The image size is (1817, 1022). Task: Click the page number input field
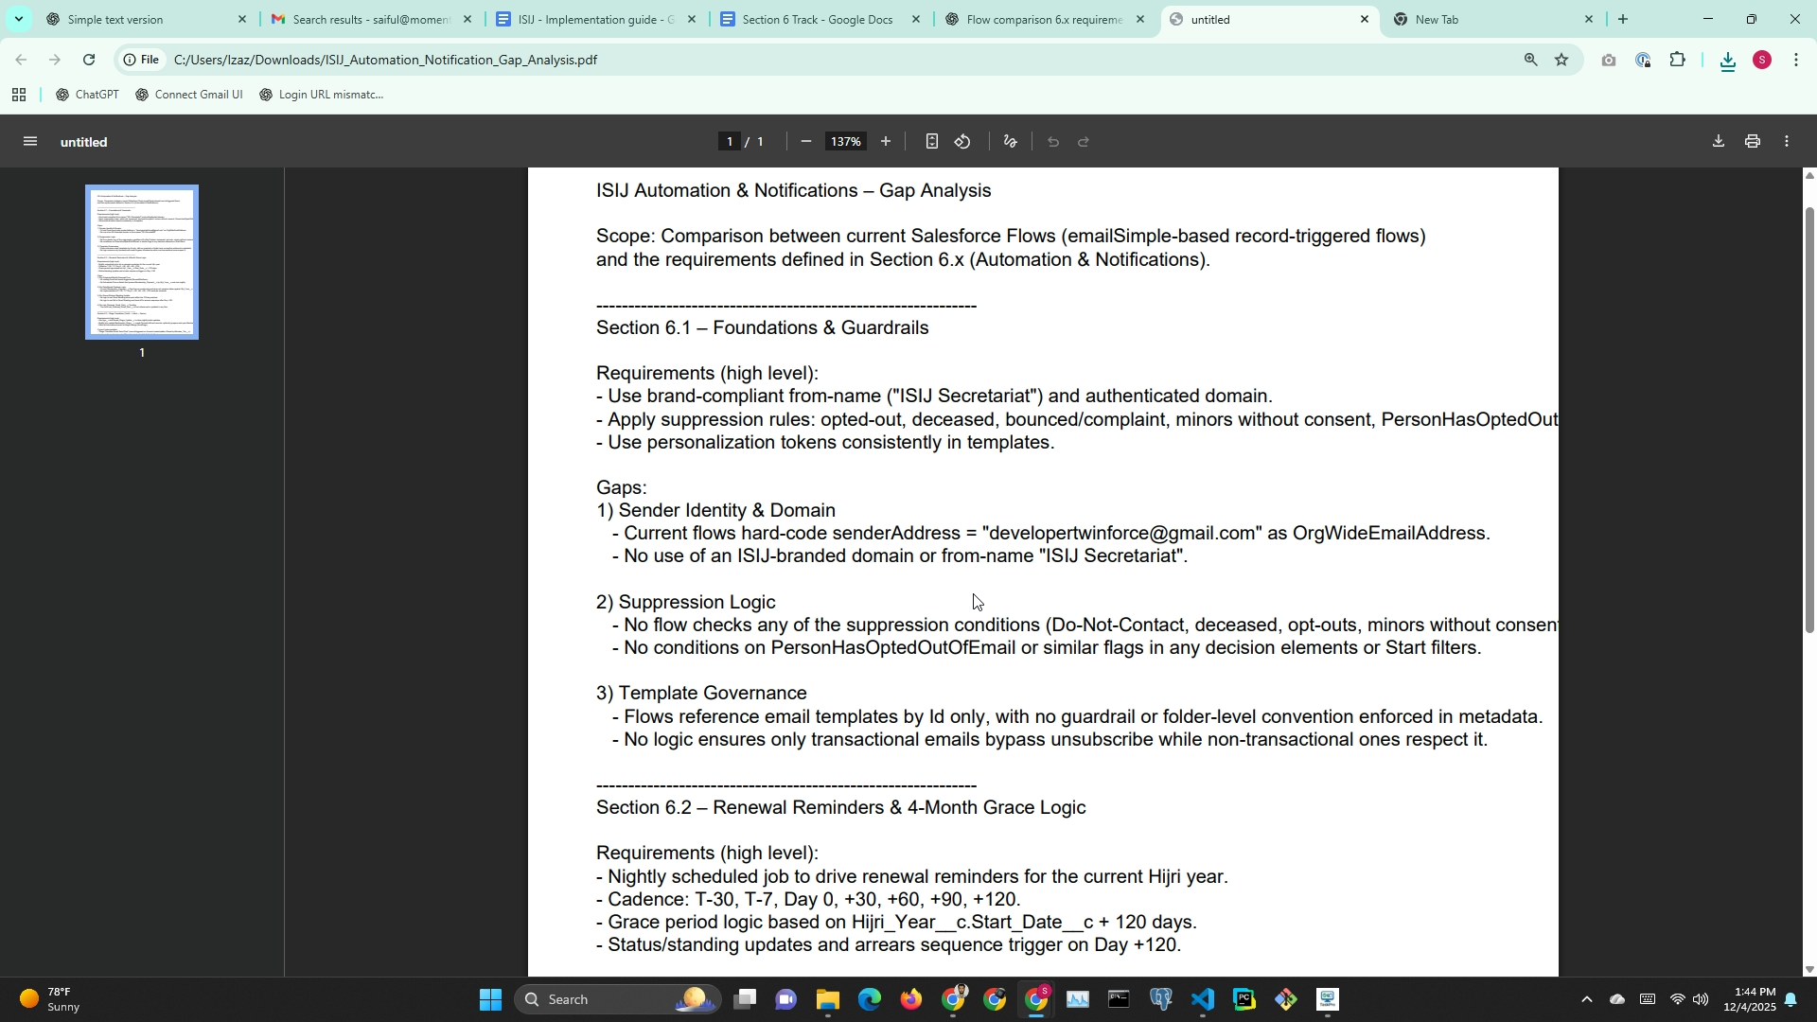click(x=729, y=142)
